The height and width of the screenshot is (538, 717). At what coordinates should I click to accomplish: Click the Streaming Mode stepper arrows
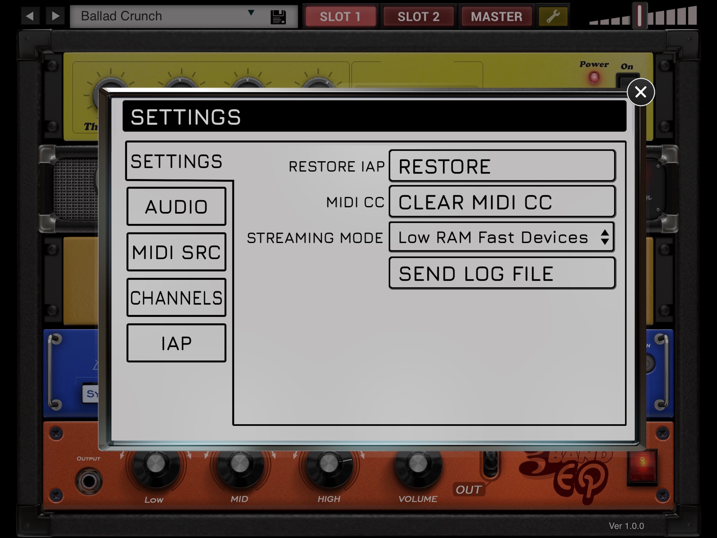(604, 237)
